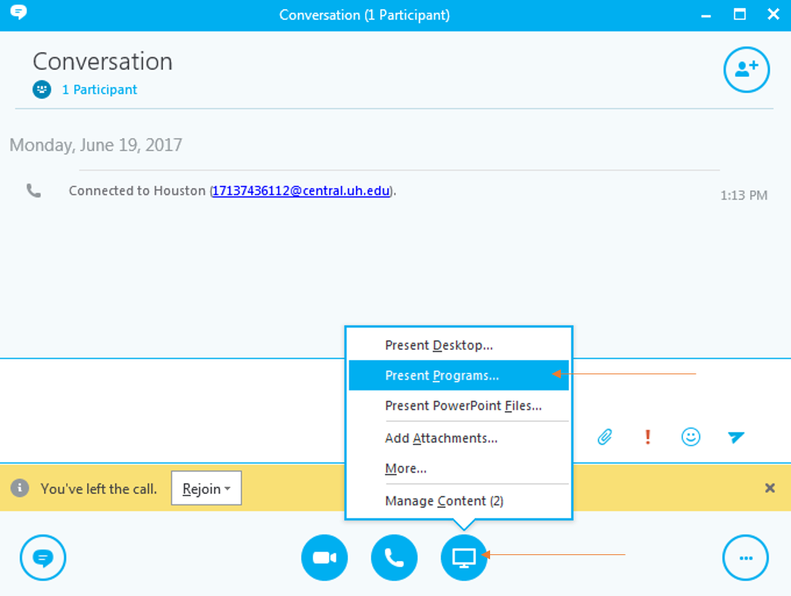This screenshot has height=596, width=791.
Task: Click the participants group icon
Action: (x=42, y=89)
